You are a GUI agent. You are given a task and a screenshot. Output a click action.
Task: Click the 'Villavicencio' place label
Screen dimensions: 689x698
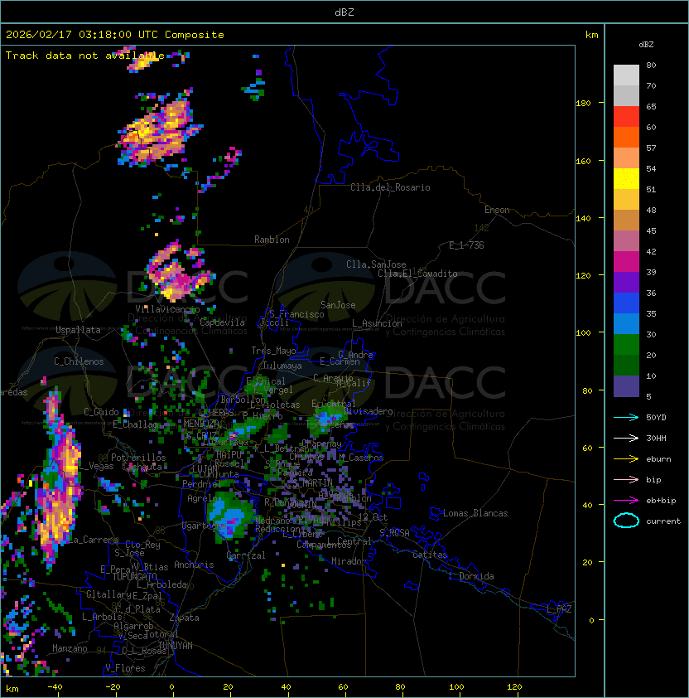pos(167,309)
